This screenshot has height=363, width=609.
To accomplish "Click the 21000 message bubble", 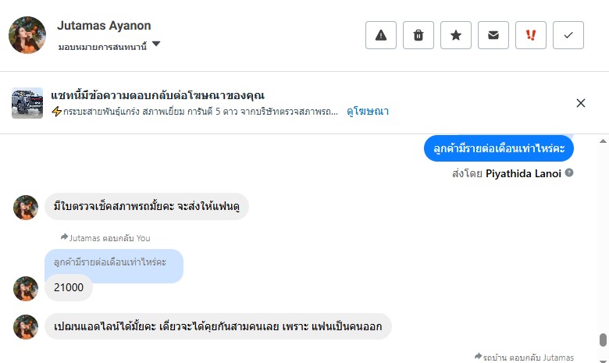I will pos(69,288).
